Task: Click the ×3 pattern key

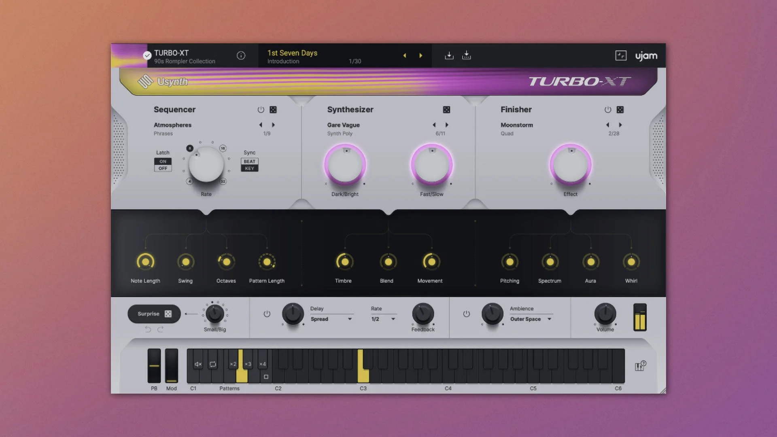Action: pyautogui.click(x=248, y=364)
